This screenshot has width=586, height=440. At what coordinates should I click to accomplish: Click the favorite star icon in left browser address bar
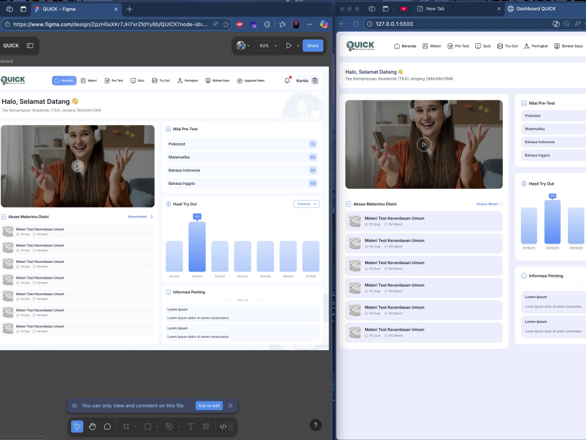pos(226,24)
